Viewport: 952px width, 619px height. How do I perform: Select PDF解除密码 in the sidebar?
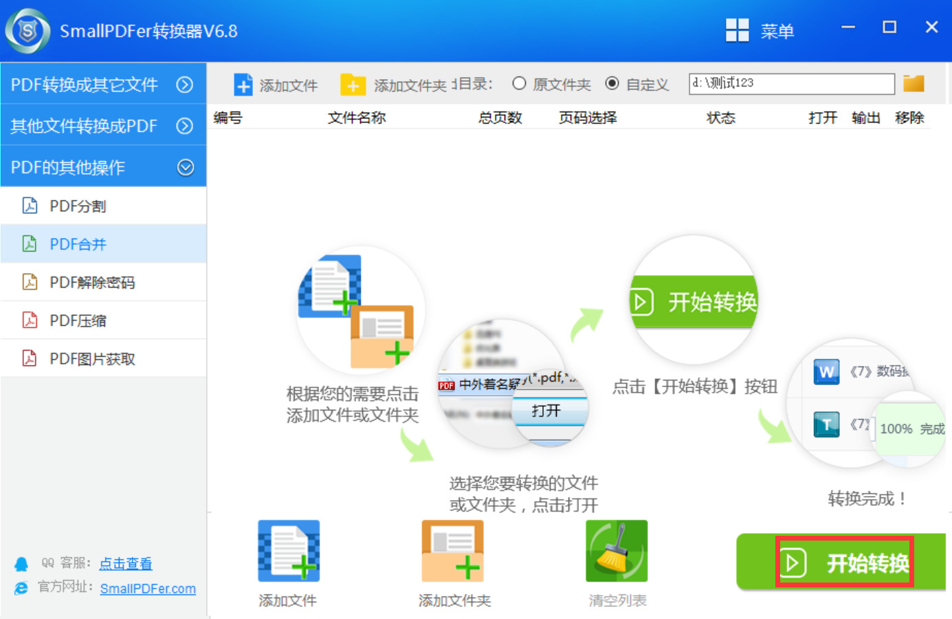103,282
